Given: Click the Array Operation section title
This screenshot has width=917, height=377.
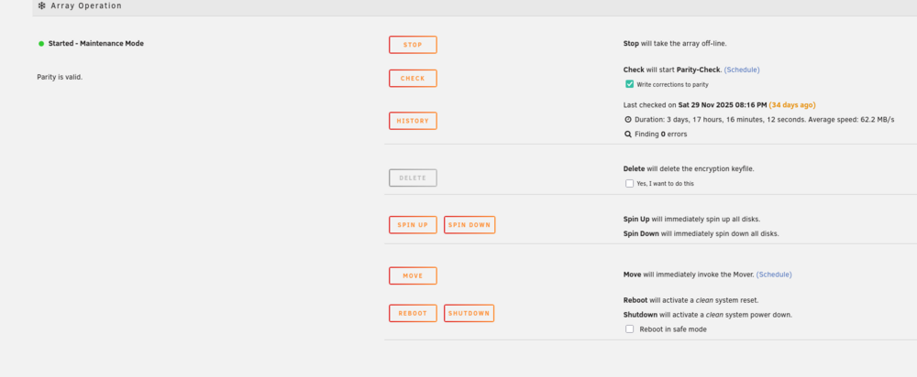Looking at the screenshot, I should (x=86, y=5).
